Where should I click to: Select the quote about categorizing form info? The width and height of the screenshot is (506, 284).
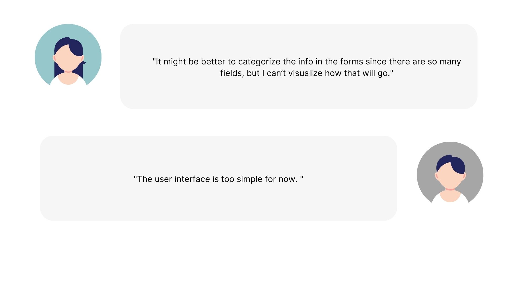pos(307,67)
